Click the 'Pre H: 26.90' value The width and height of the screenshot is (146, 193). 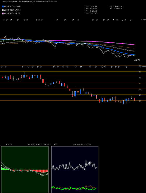[x=91, y=9]
